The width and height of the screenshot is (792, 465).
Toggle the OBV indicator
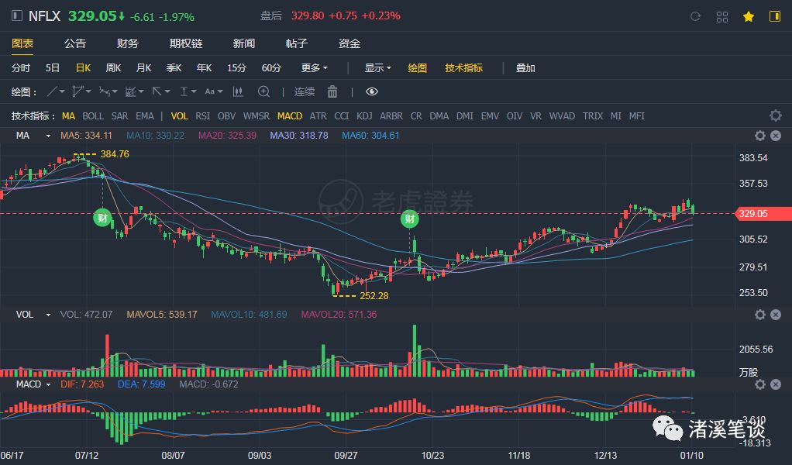click(226, 116)
